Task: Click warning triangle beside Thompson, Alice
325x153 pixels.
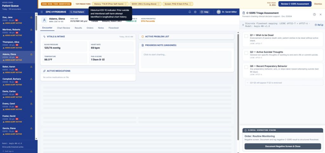Action: pyautogui.click(x=31, y=42)
